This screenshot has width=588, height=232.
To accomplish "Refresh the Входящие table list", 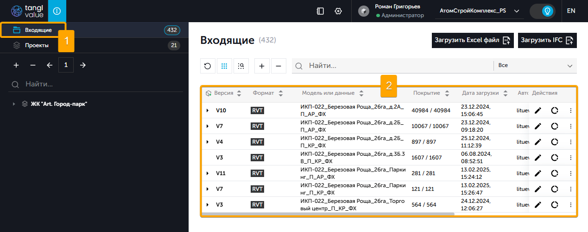I will 208,66.
